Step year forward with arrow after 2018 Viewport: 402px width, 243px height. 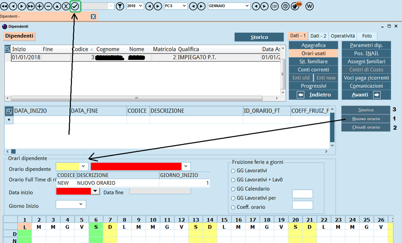tap(158, 6)
